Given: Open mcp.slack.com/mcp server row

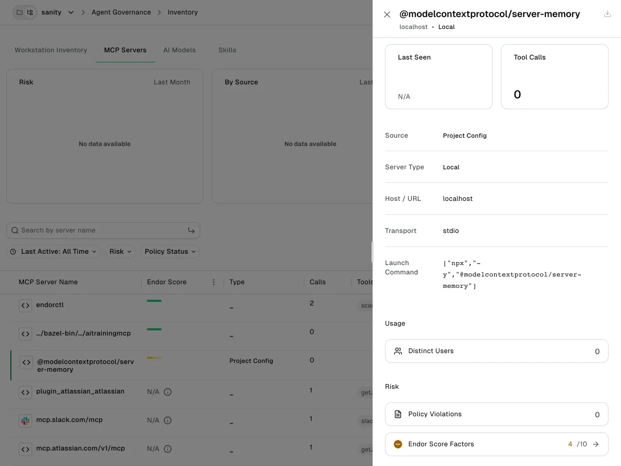Looking at the screenshot, I should click(69, 420).
